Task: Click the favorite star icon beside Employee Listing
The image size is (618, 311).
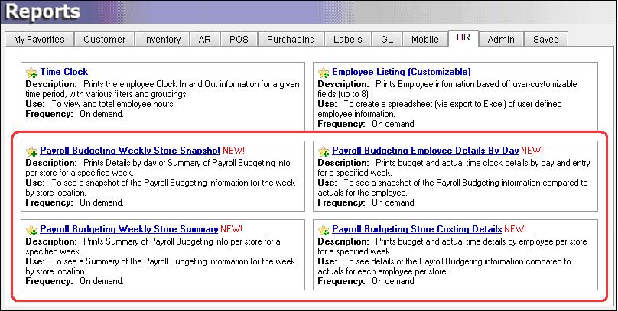Action: pyautogui.click(x=324, y=73)
